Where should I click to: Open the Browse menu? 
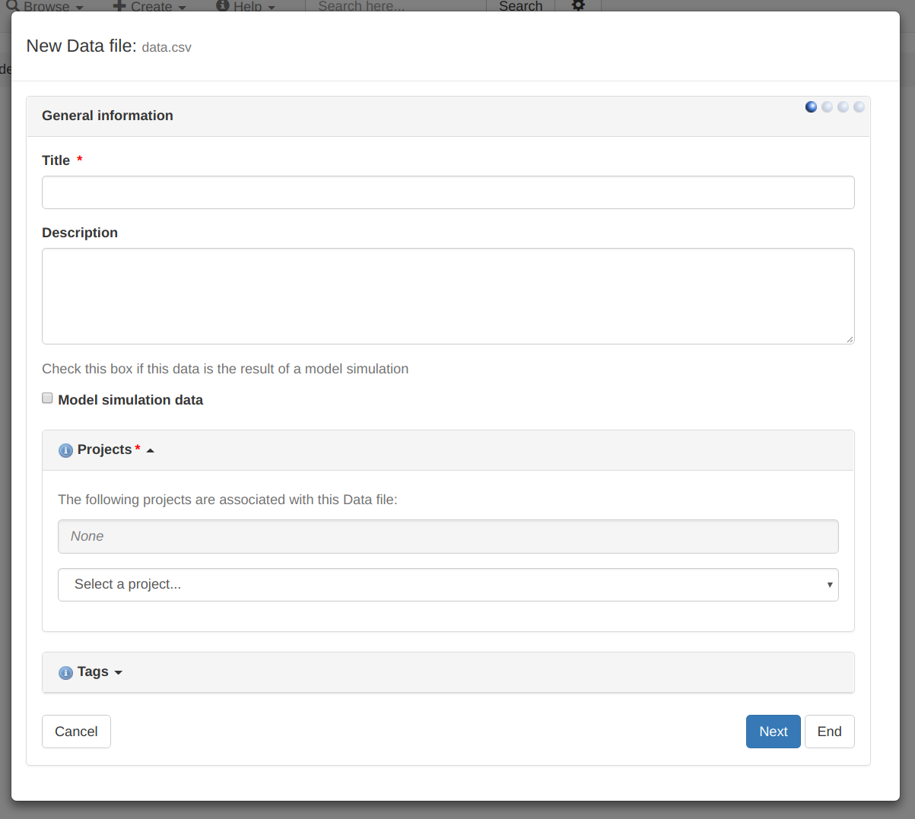pyautogui.click(x=46, y=7)
